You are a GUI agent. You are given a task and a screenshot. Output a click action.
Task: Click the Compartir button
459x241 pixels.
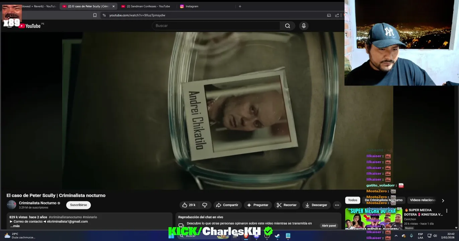[x=227, y=205]
